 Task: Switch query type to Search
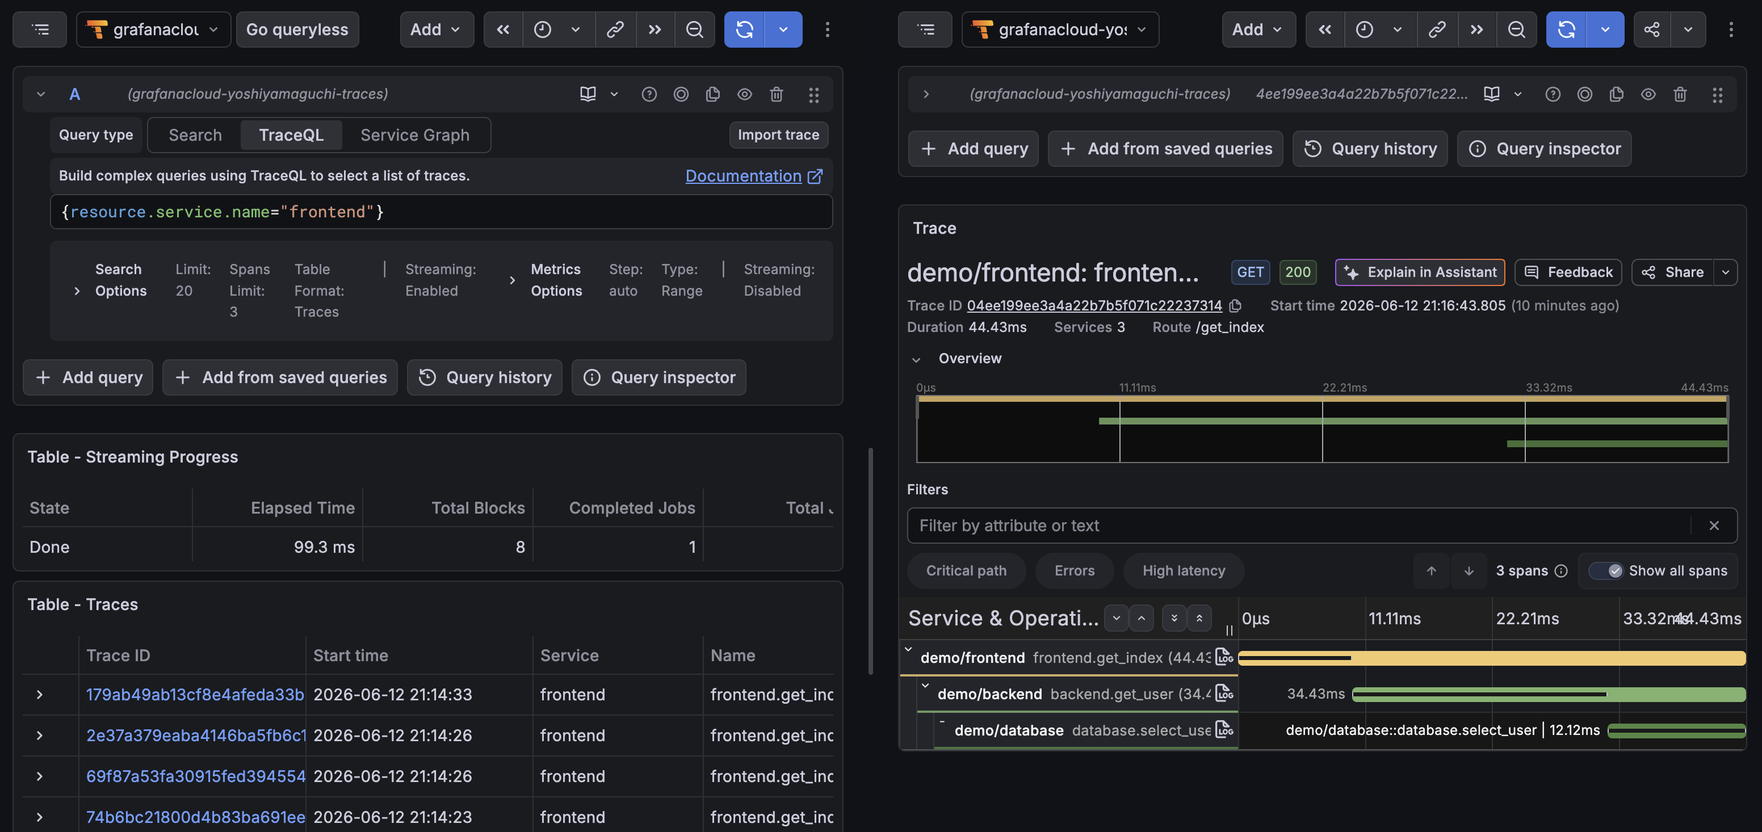[195, 135]
